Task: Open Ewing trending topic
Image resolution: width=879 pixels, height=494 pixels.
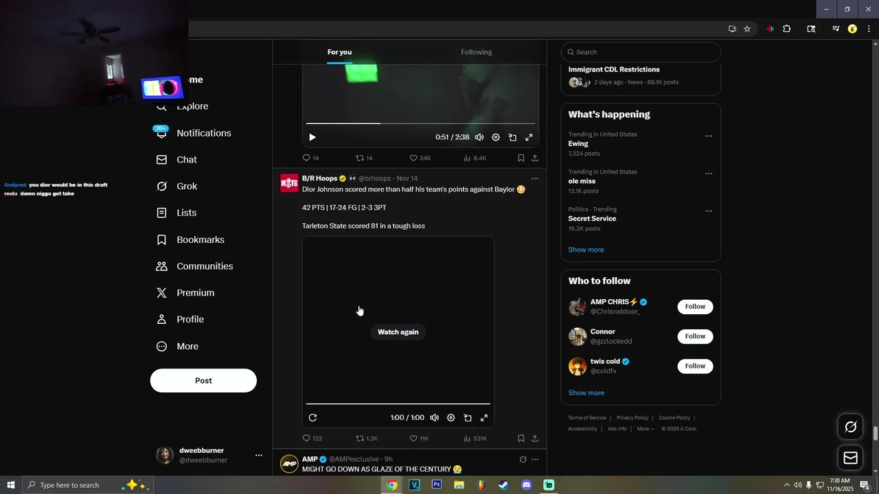Action: [578, 144]
